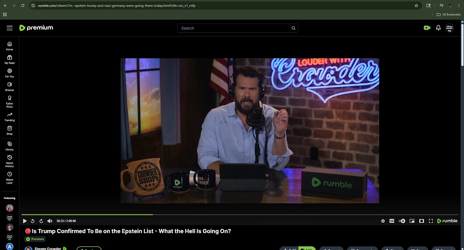Screen dimensions: 464x250
Task: Click the green Premium badge under title
Action: [35, 239]
